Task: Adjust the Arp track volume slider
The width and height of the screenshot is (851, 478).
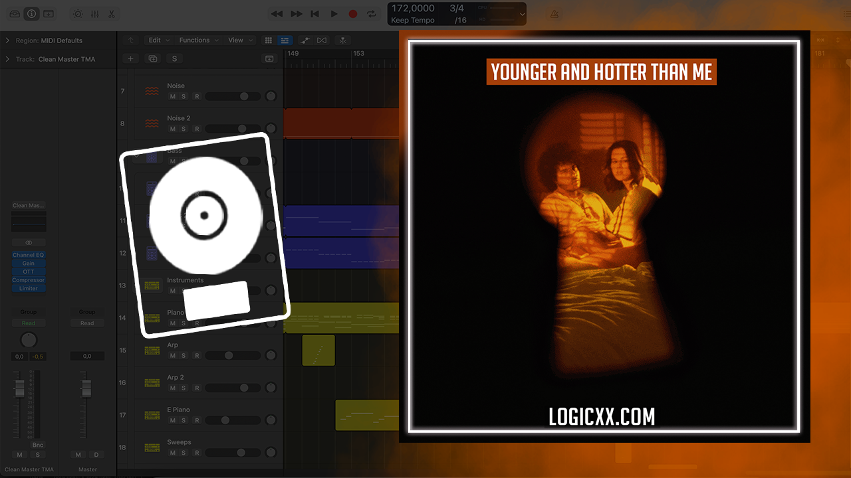Action: pos(233,356)
